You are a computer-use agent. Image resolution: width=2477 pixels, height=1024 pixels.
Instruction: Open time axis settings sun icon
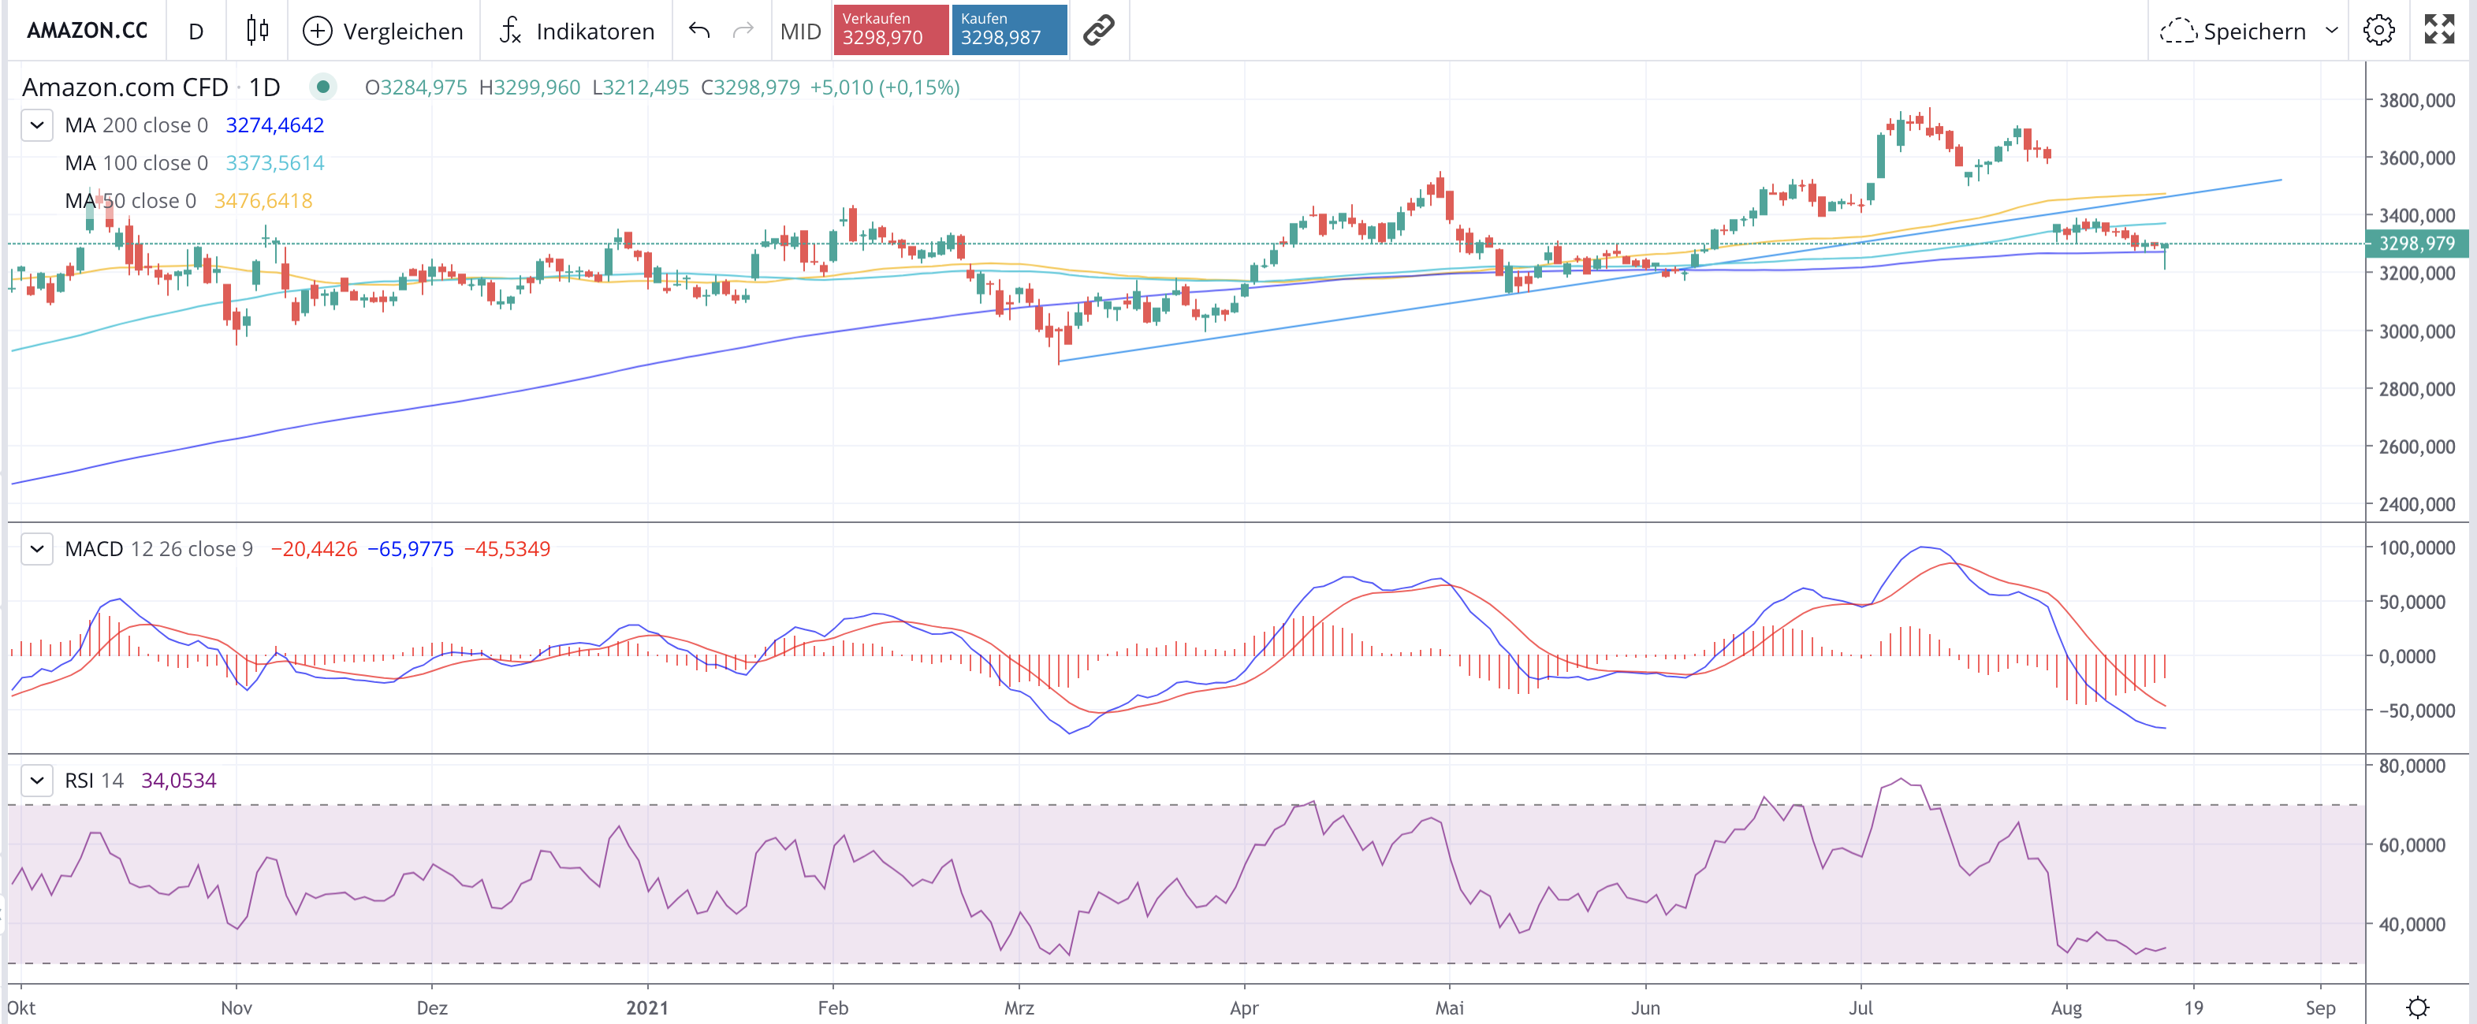point(2417,1007)
